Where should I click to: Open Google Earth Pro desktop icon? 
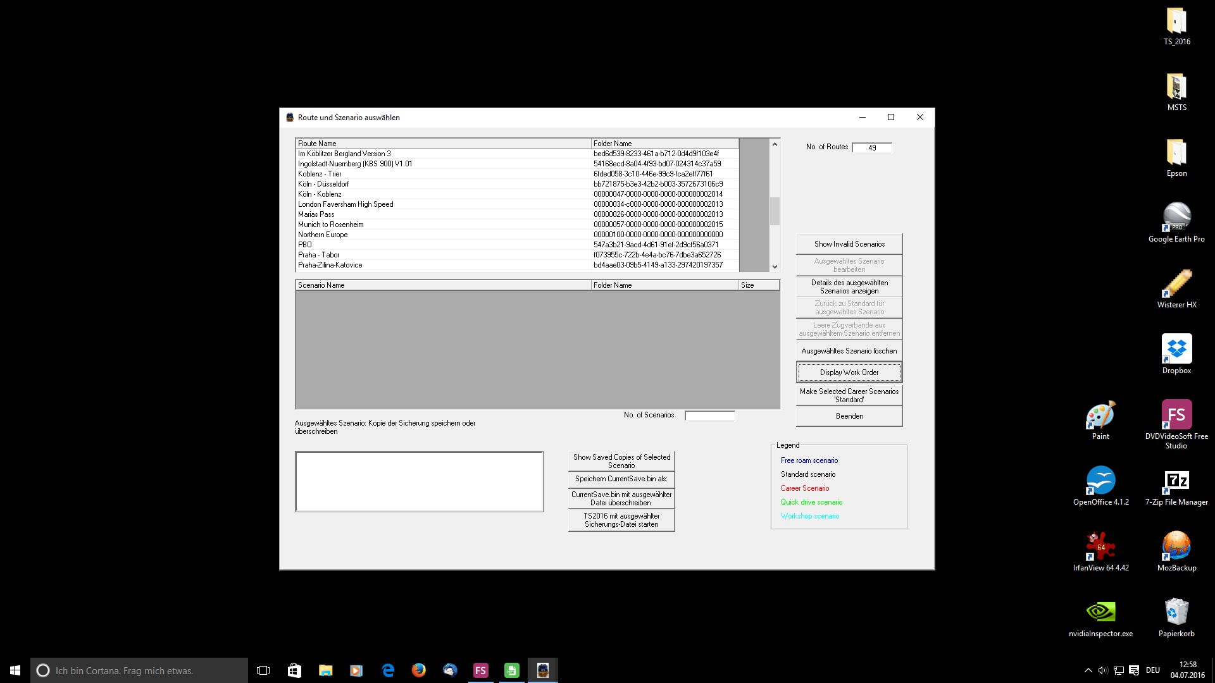click(1176, 218)
